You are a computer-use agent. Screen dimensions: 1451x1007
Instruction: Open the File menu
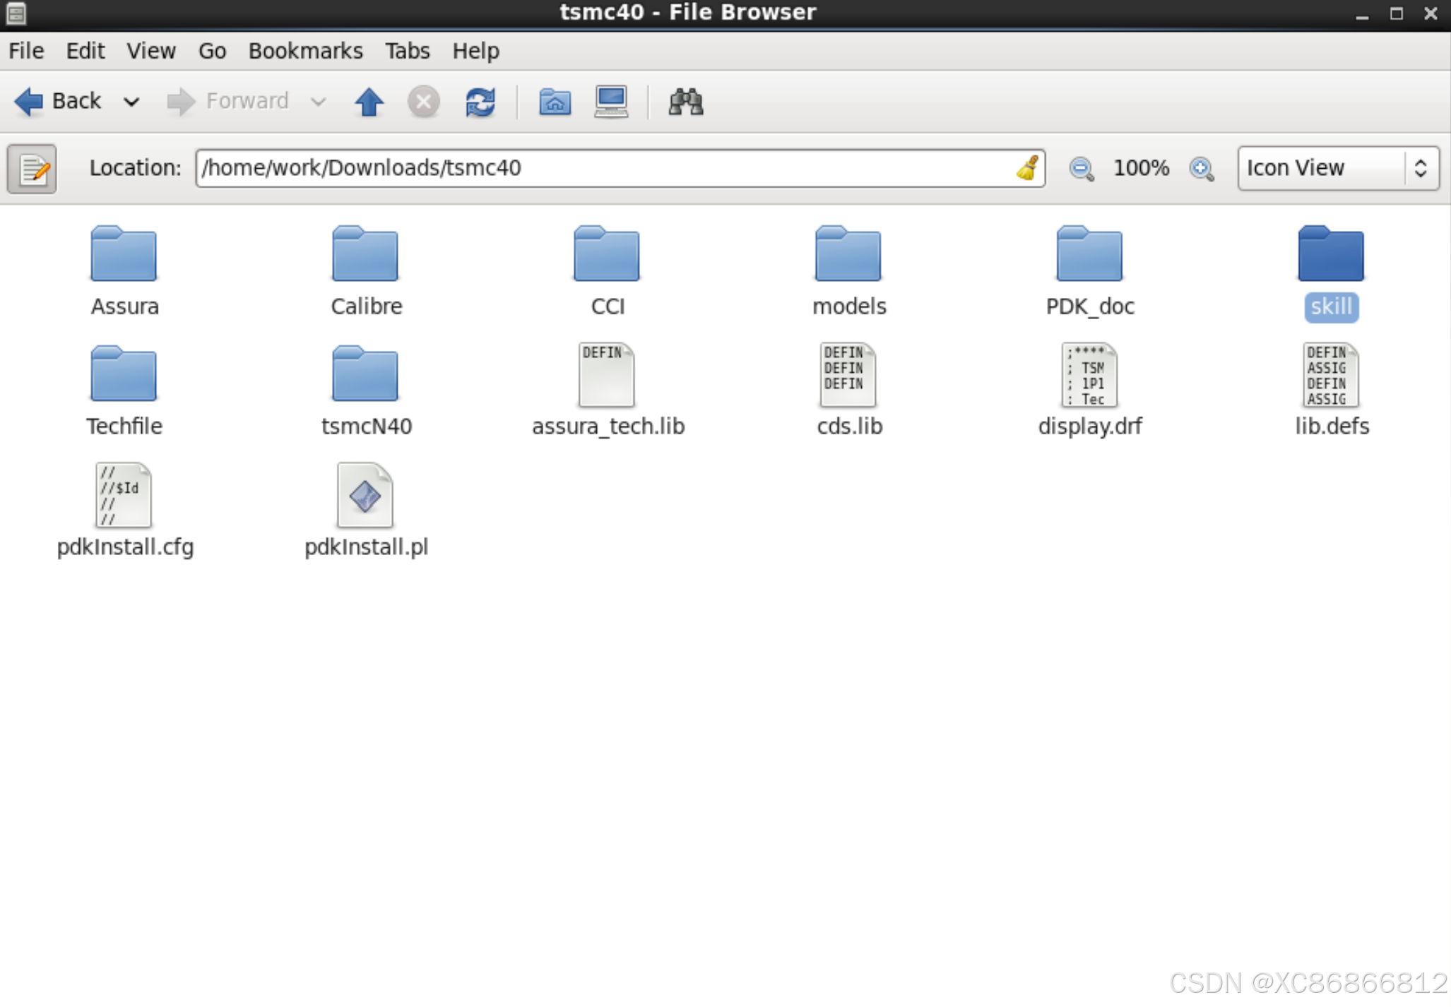click(26, 51)
